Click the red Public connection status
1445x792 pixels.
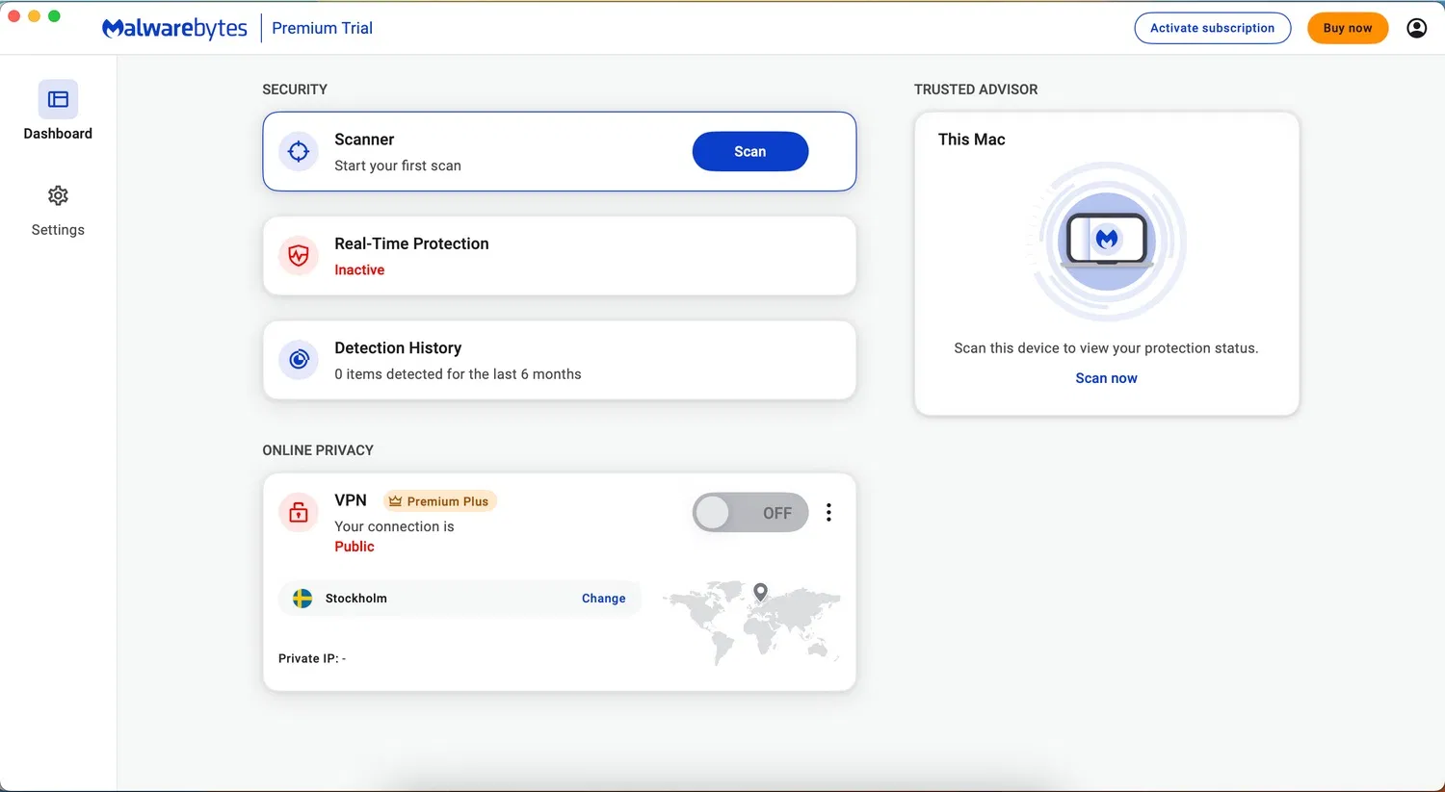(355, 547)
